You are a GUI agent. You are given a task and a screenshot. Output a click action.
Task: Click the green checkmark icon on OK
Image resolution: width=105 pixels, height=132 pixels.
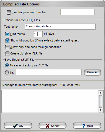tap(15, 125)
